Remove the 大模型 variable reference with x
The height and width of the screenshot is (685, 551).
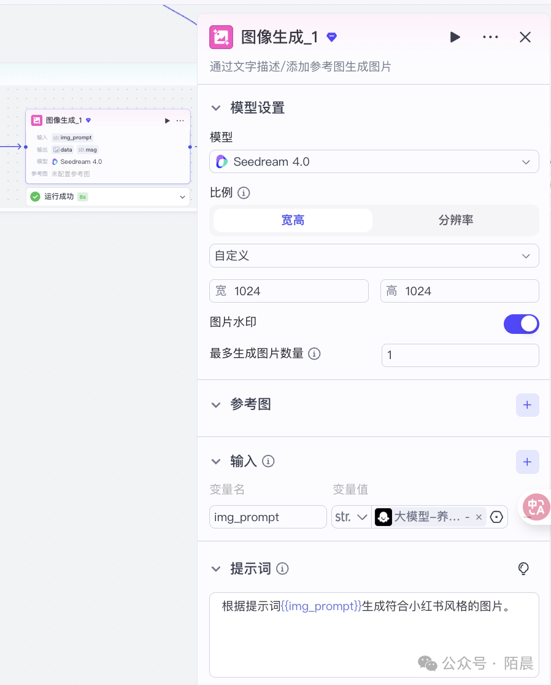pyautogui.click(x=479, y=517)
